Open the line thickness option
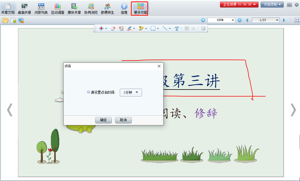The height and width of the screenshot is (181, 300). tap(193, 28)
